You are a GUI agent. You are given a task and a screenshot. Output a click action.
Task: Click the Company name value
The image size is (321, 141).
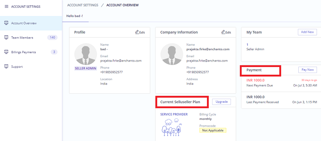pyautogui.click(x=208, y=50)
